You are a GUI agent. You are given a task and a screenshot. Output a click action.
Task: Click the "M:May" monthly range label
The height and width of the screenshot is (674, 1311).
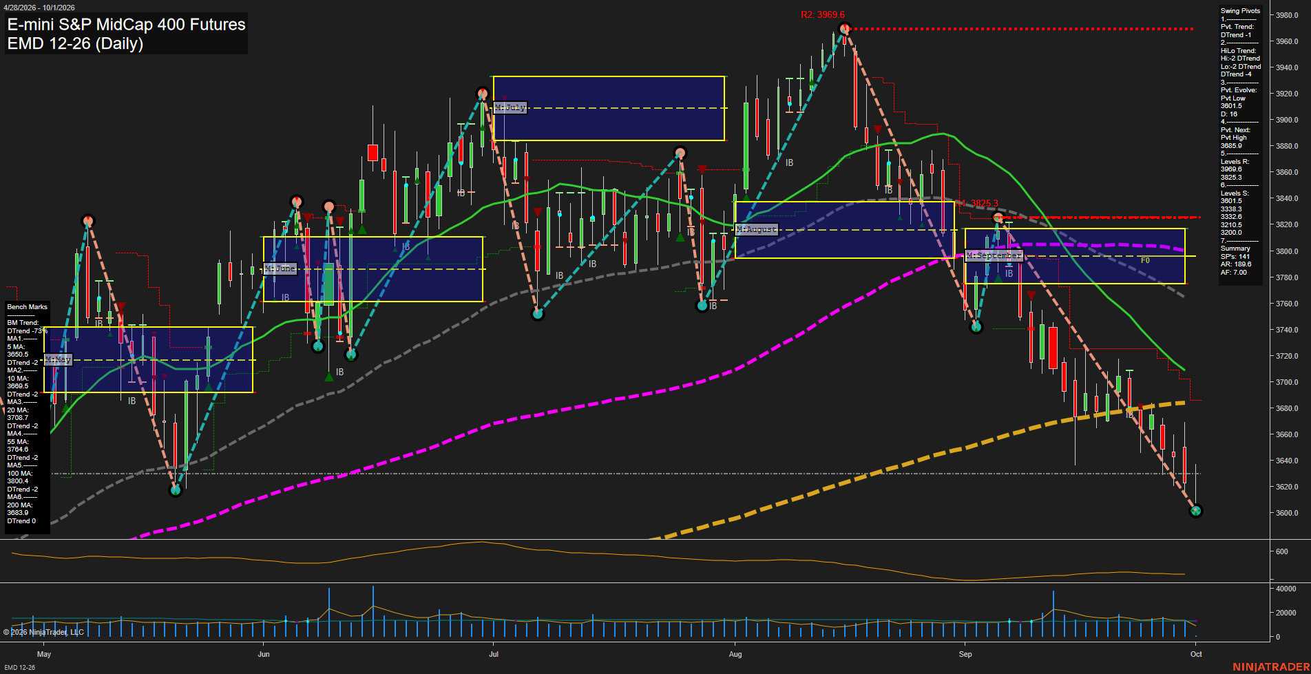click(59, 359)
